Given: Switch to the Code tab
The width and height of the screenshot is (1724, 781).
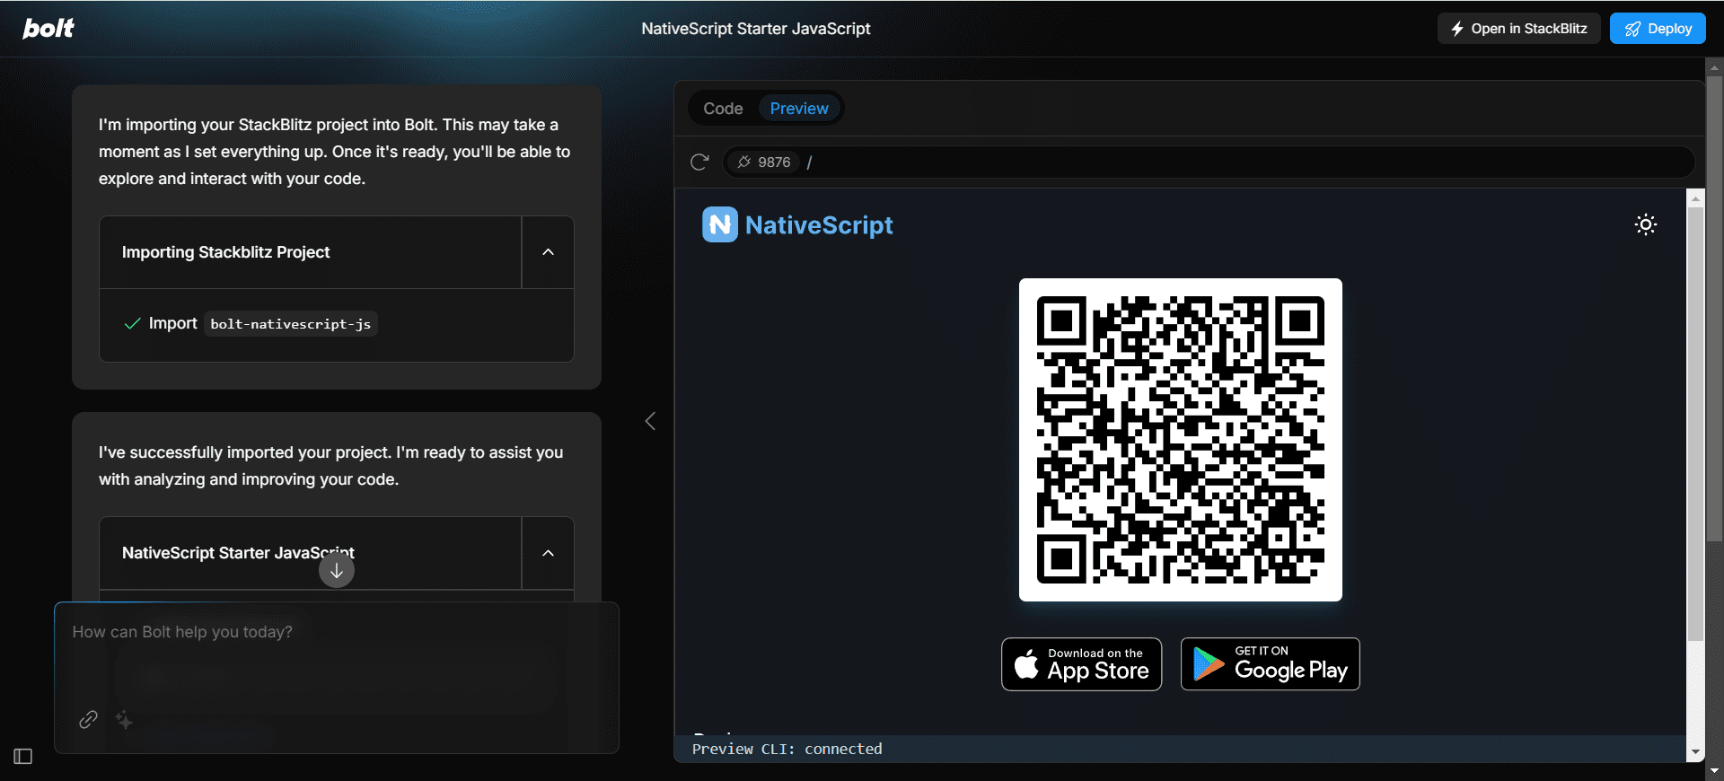Looking at the screenshot, I should point(723,109).
